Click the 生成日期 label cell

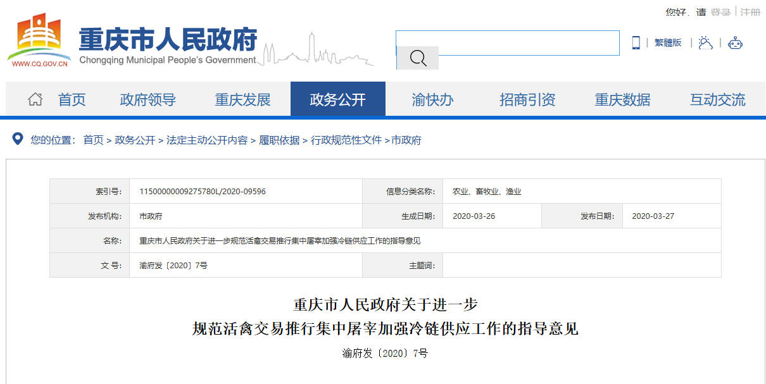pyautogui.click(x=403, y=216)
